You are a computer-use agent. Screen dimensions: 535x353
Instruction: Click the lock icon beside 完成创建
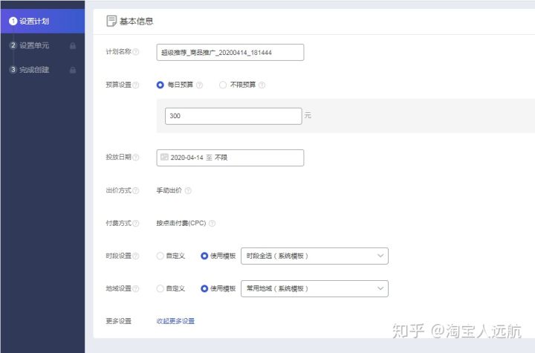(73, 70)
